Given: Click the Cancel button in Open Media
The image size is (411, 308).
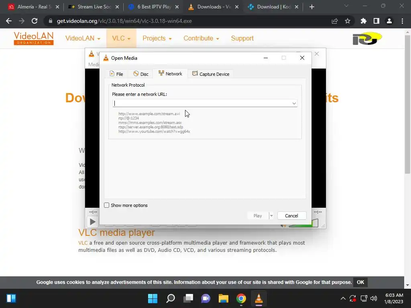Looking at the screenshot, I should (x=291, y=216).
